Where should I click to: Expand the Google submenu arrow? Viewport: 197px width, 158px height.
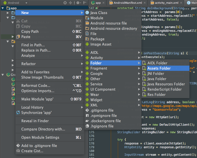pyautogui.click(x=139, y=74)
